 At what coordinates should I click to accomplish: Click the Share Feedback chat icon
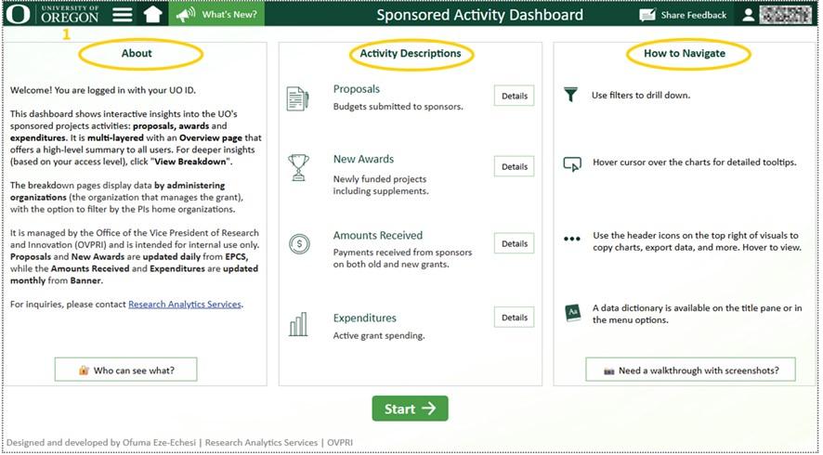647,15
